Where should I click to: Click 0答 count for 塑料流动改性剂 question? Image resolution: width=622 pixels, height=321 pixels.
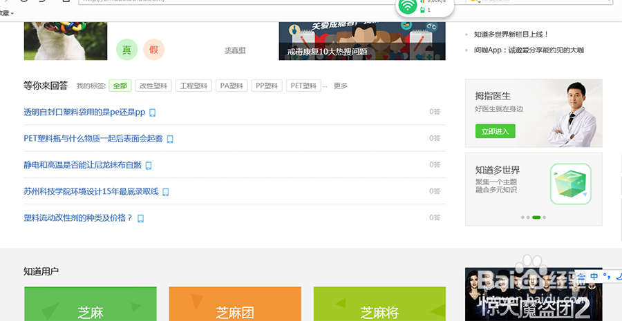(435, 217)
